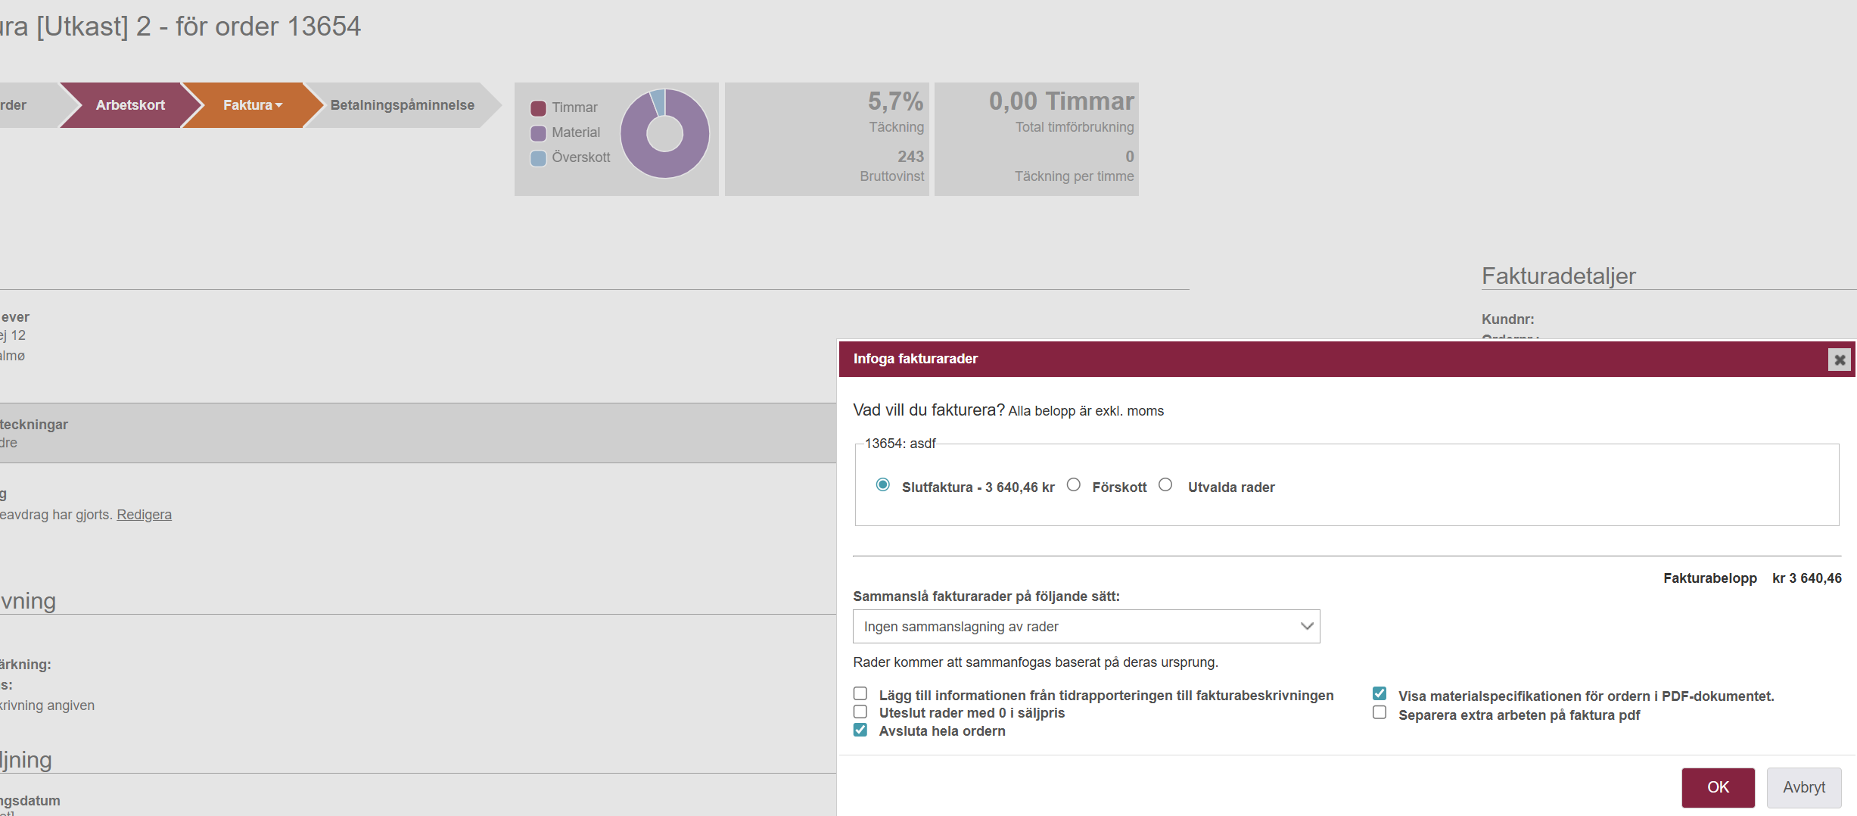The image size is (1857, 816).
Task: Open the Redigera link
Action: point(144,515)
